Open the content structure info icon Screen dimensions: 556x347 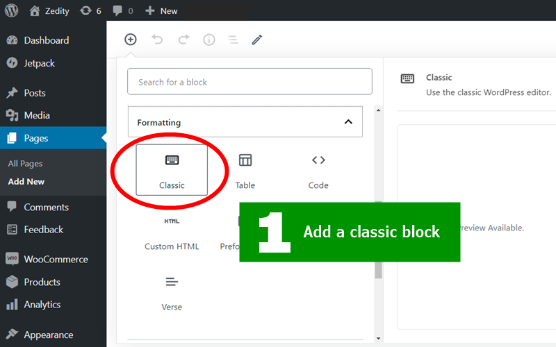tap(209, 40)
